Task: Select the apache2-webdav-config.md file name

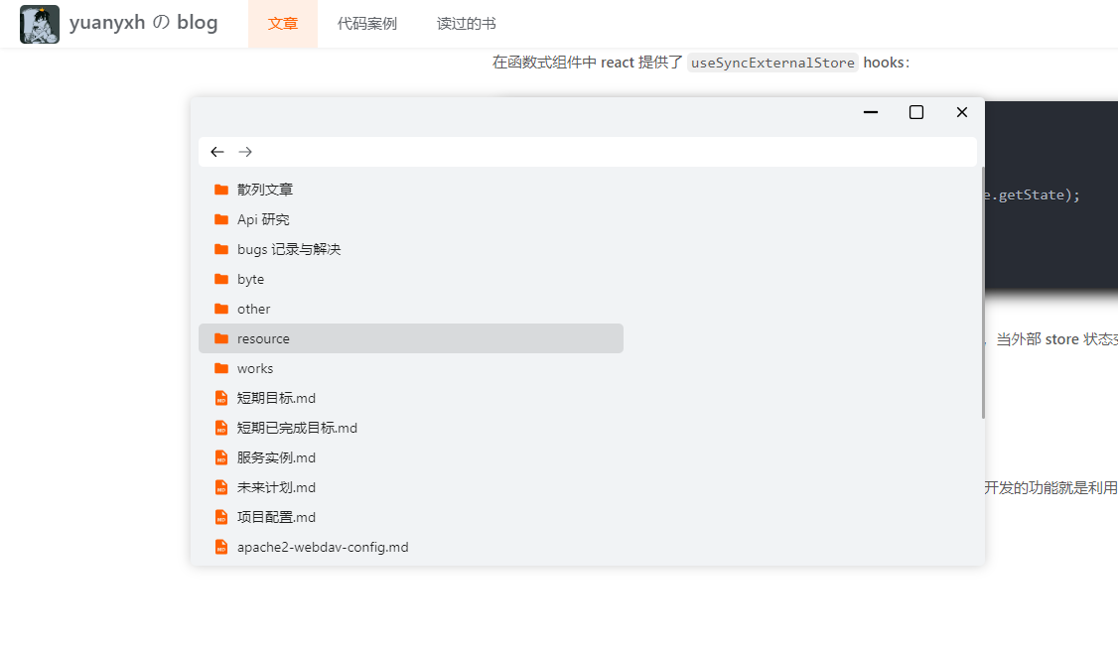Action: [x=323, y=548]
